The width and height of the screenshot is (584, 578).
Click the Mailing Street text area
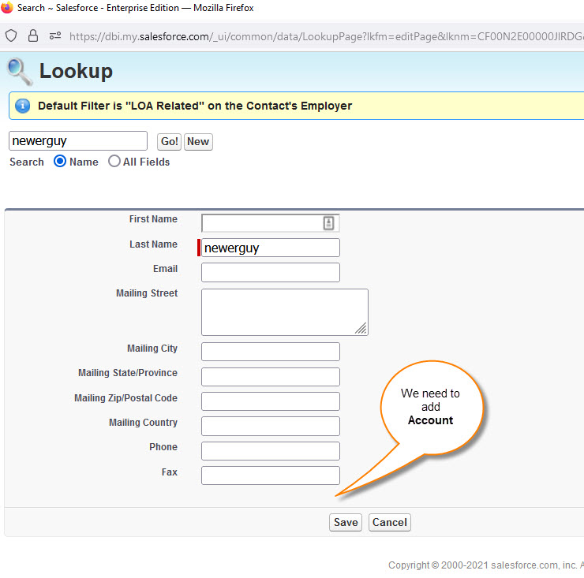(x=285, y=312)
